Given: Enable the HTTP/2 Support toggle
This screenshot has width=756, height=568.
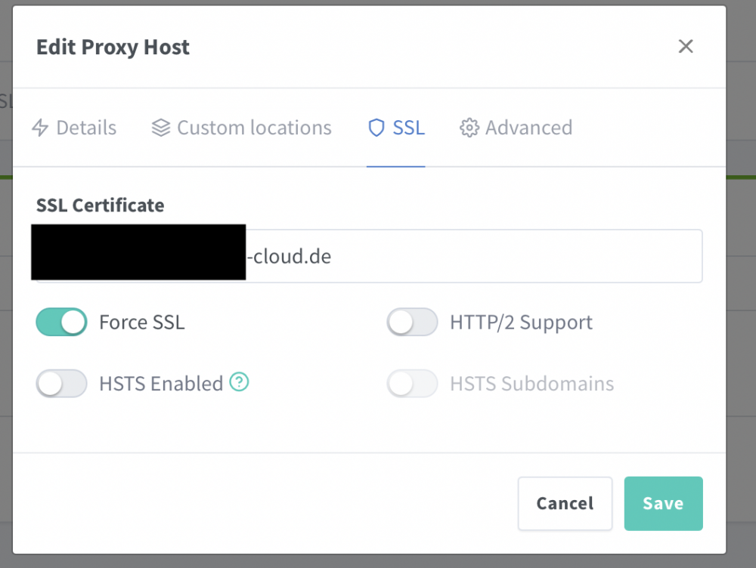Looking at the screenshot, I should click(x=412, y=322).
